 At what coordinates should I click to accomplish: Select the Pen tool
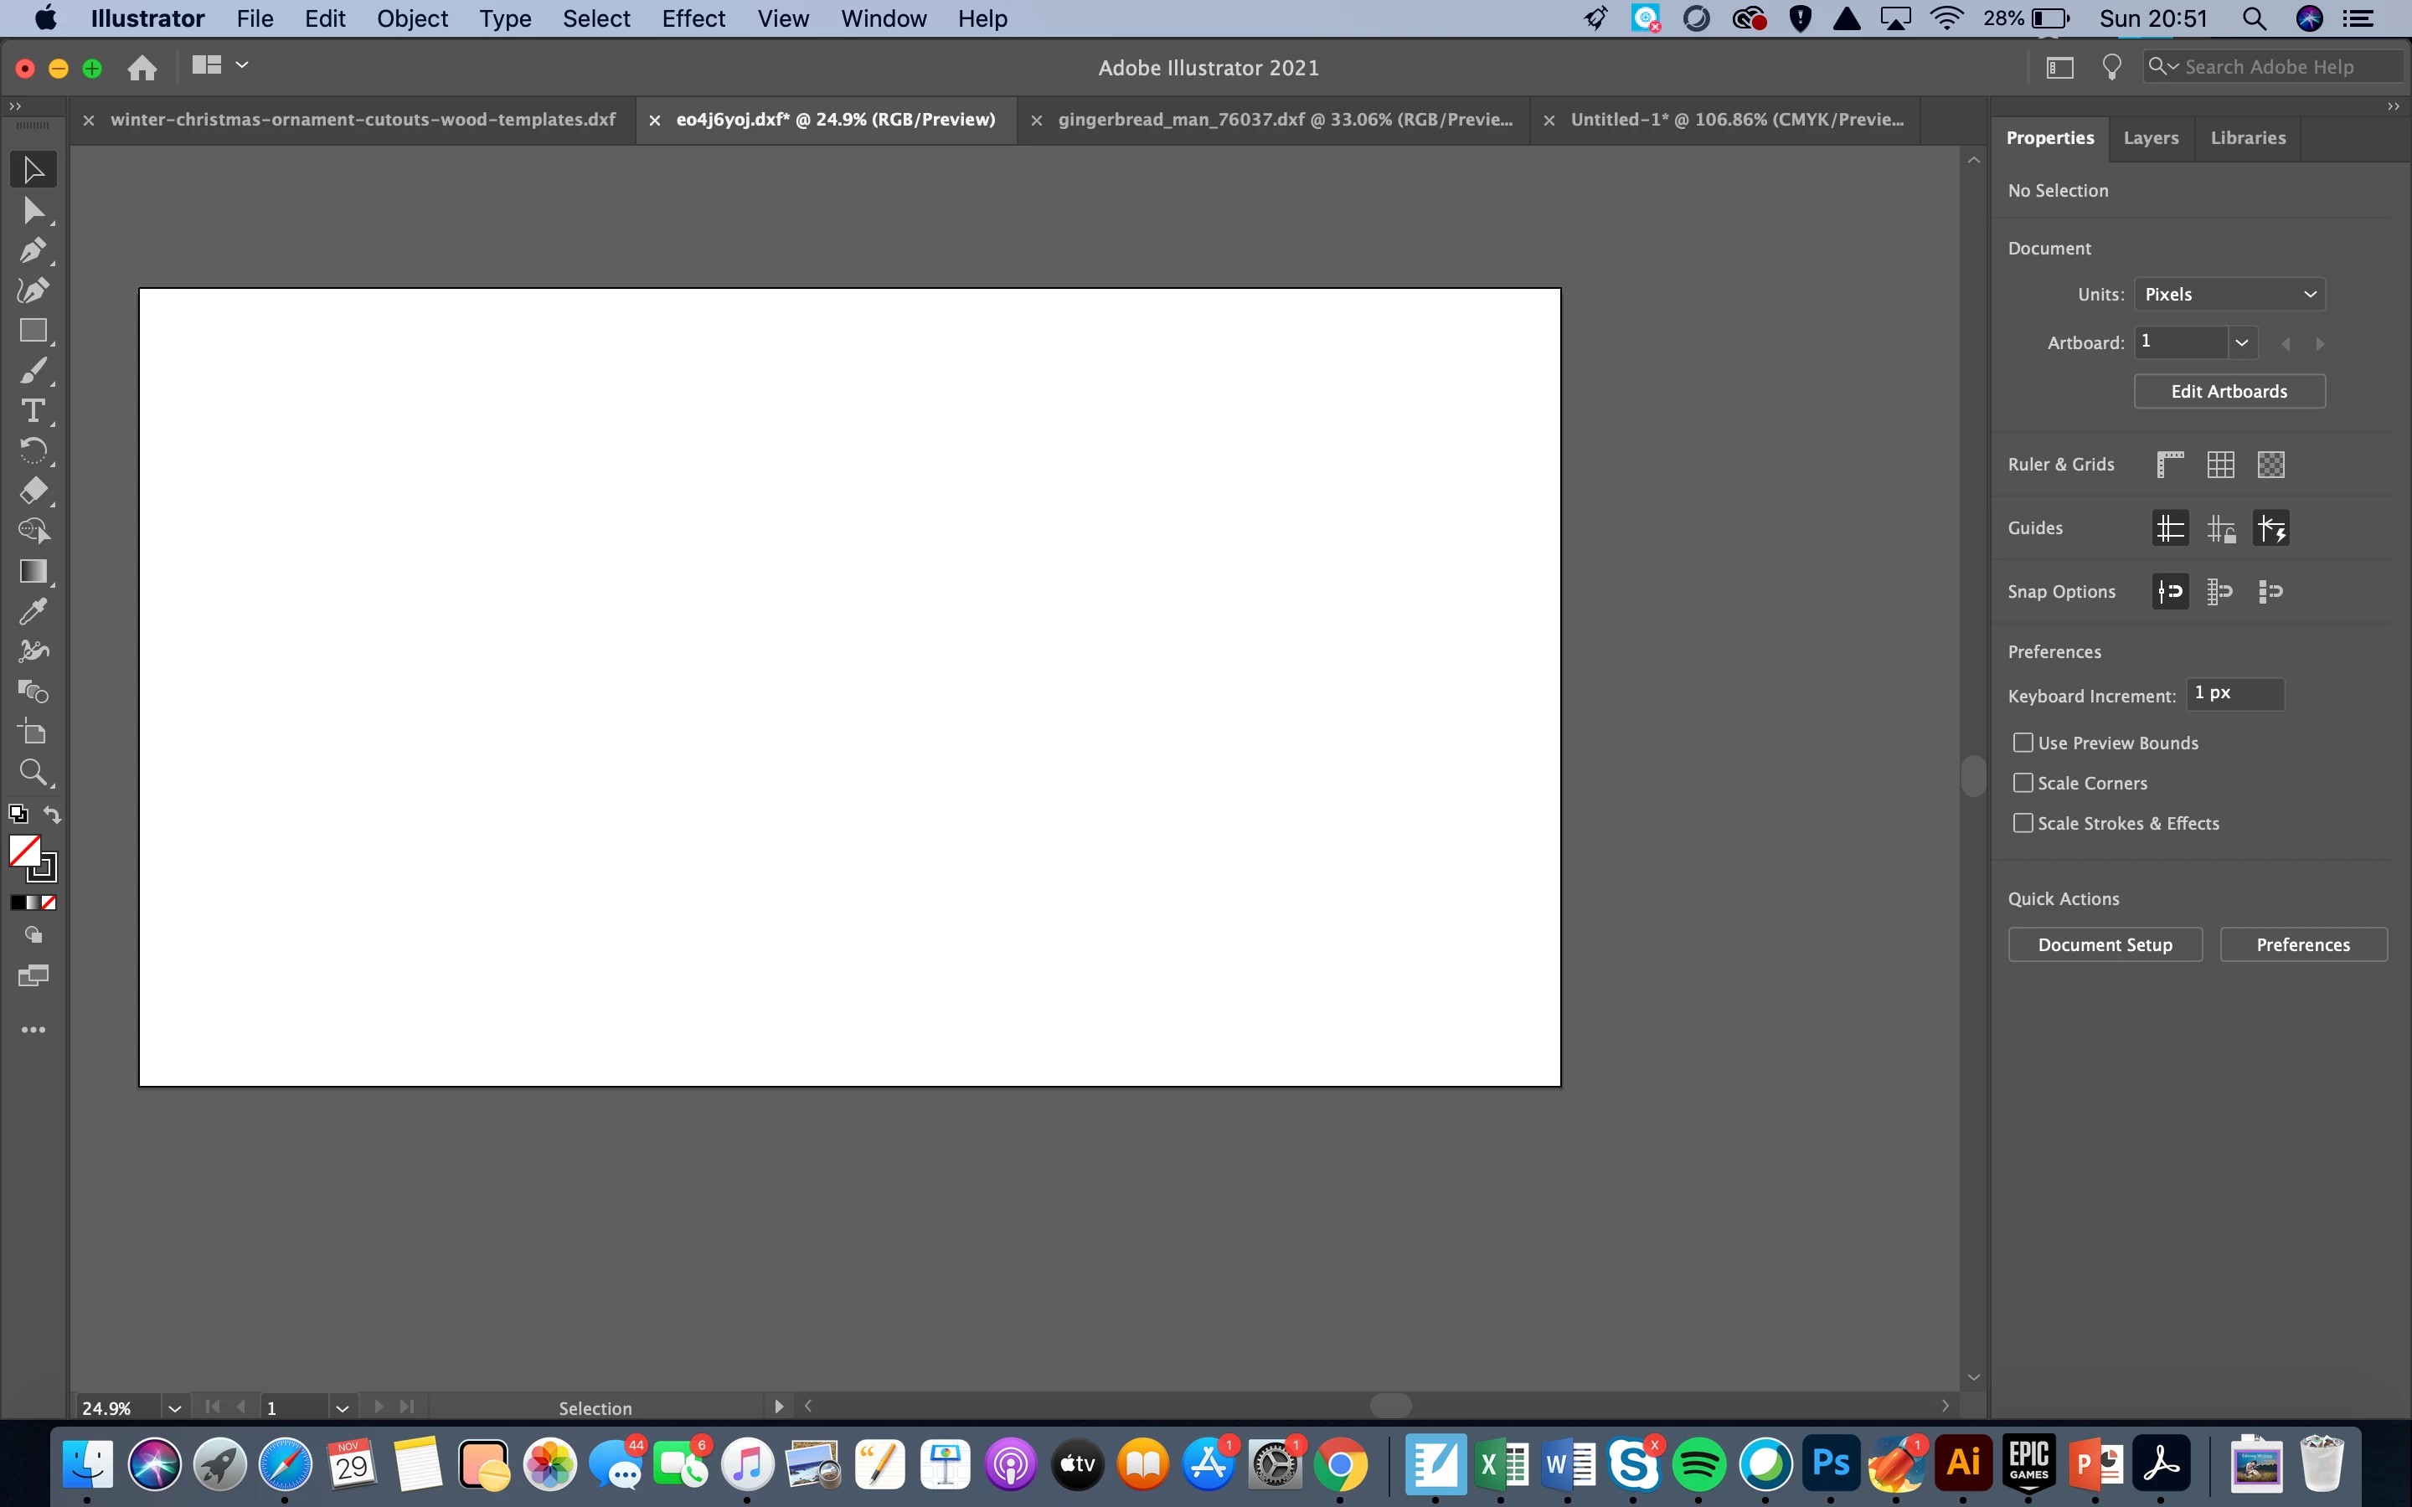click(33, 250)
